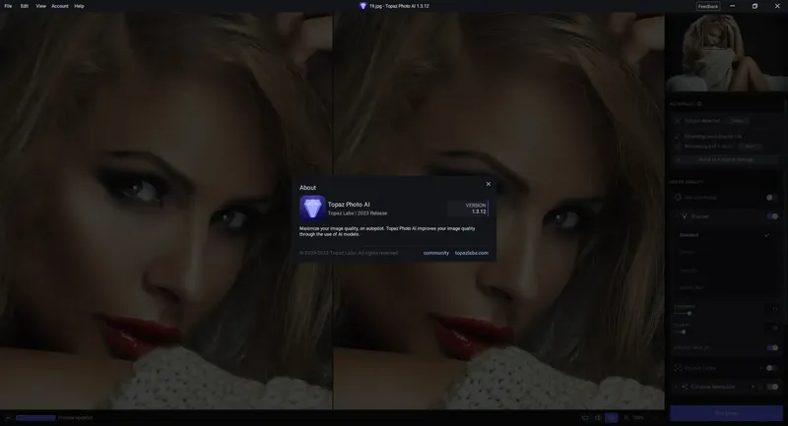This screenshot has height=426, width=788.
Task: Open the community link in About dialog
Action: (435, 253)
